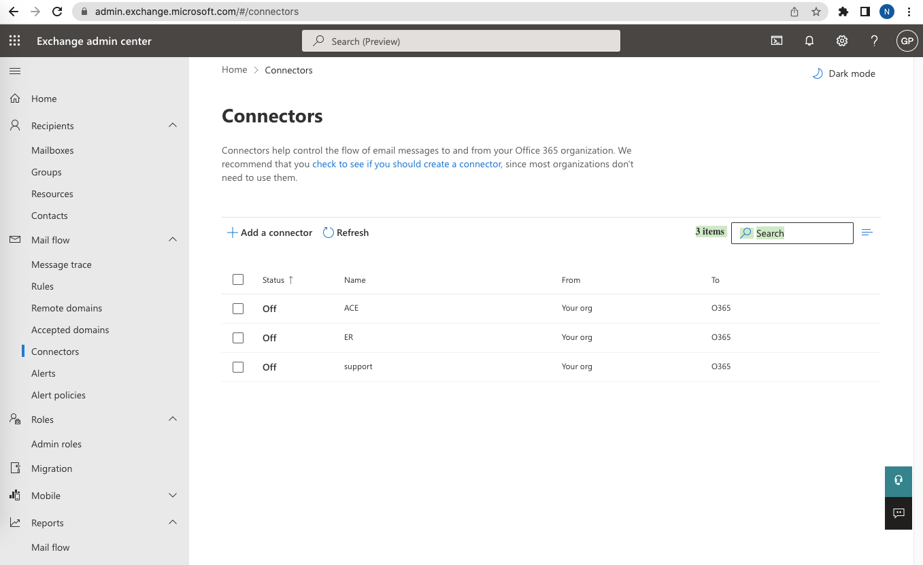This screenshot has height=565, width=923.
Task: Open filter options icon beside Search
Action: tap(867, 233)
